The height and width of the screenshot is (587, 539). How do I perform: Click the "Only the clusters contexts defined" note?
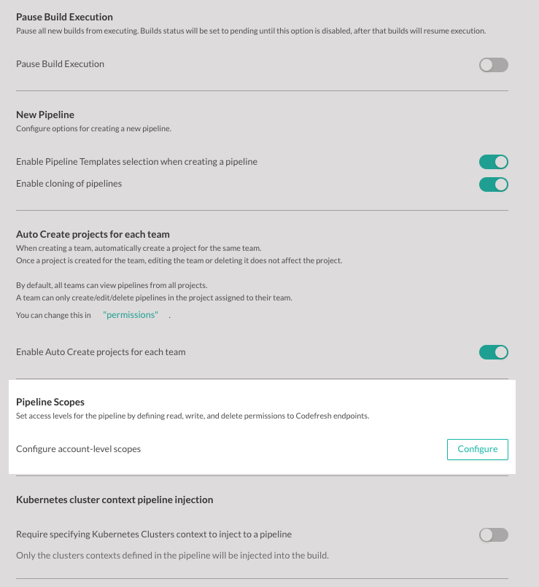coord(172,556)
